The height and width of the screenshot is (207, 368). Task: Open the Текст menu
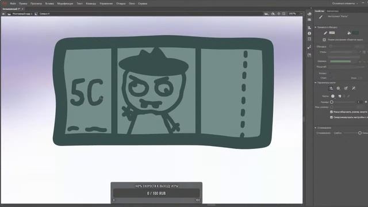pyautogui.click(x=79, y=3)
